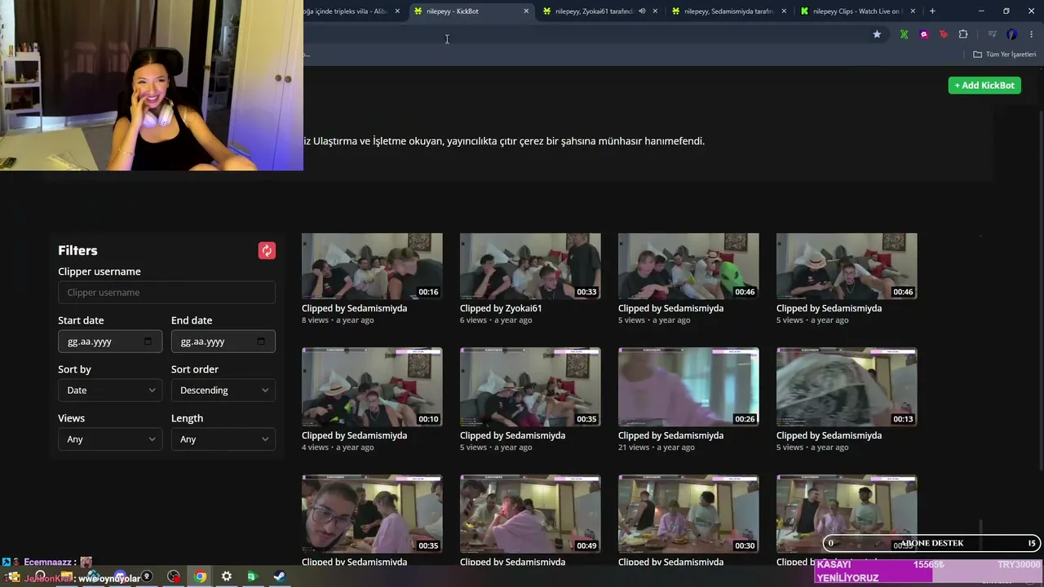
Task: Open the third 00:46 clip in top row
Action: pos(688,266)
